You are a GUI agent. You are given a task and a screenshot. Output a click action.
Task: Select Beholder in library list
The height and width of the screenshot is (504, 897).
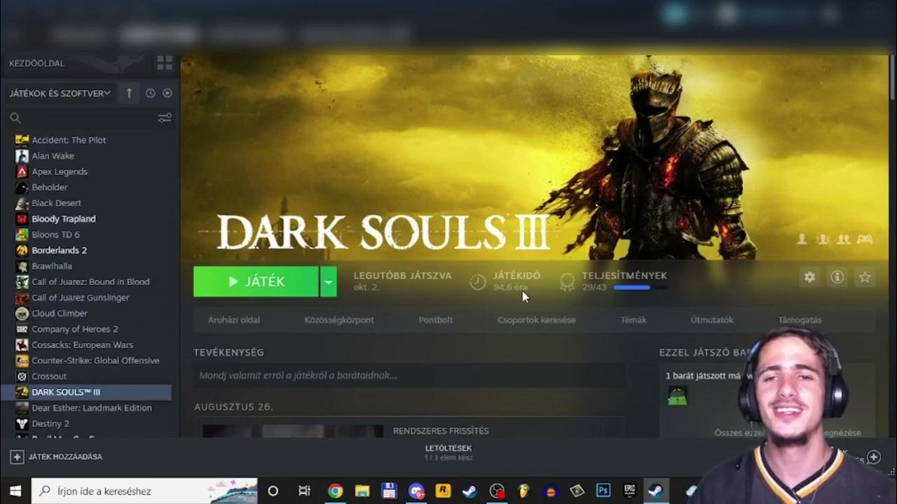[49, 188]
